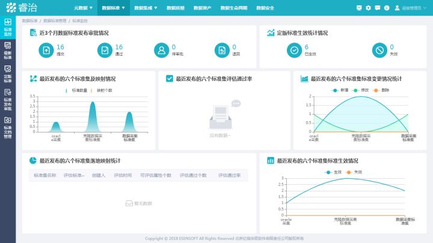The image size is (433, 243).
Task: Open the 数据安全 top menu
Action: point(265,8)
